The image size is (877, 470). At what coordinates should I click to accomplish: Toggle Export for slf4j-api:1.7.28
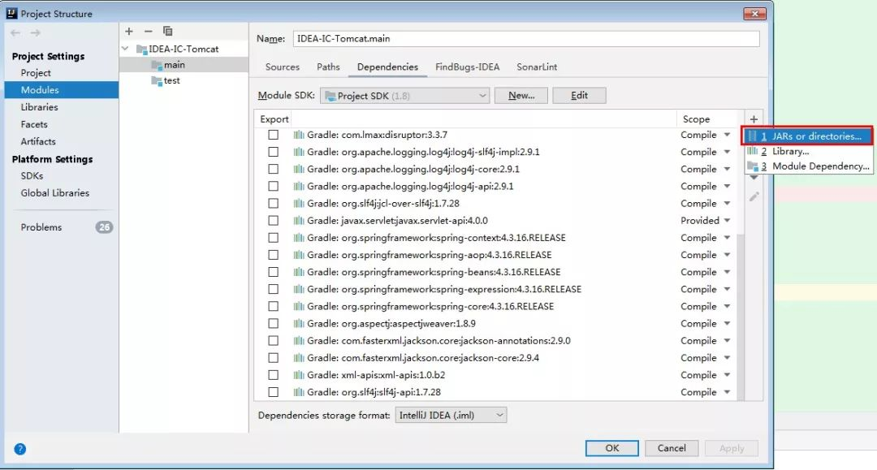click(x=273, y=392)
